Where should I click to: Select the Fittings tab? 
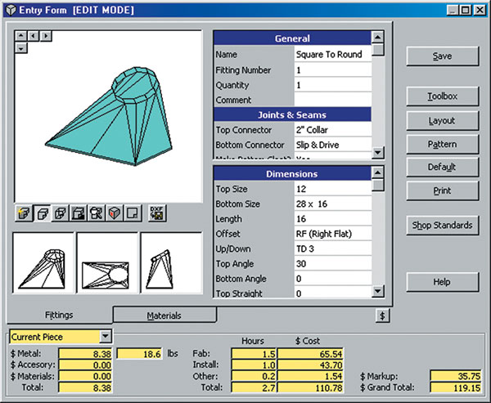[x=59, y=316]
